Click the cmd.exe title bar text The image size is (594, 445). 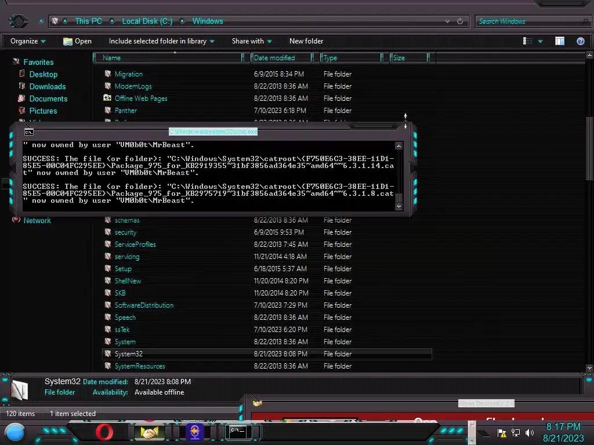click(x=213, y=132)
